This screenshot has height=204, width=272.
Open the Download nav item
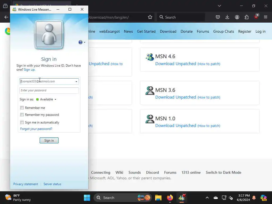point(168,31)
